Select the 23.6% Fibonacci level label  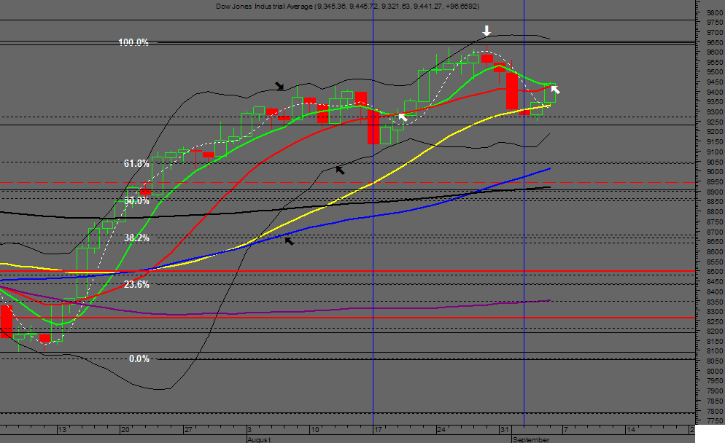click(x=136, y=284)
